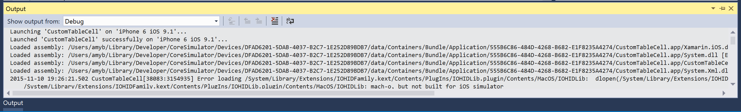The height and width of the screenshot is (112, 741).
Task: Open the Window Position options arrow
Action: [713, 9]
